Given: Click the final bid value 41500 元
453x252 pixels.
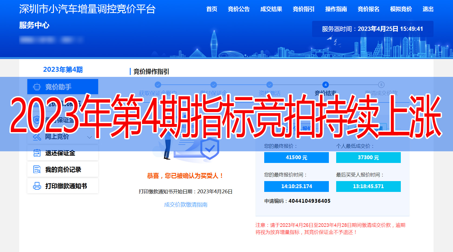Looking at the screenshot, I should [296, 157].
